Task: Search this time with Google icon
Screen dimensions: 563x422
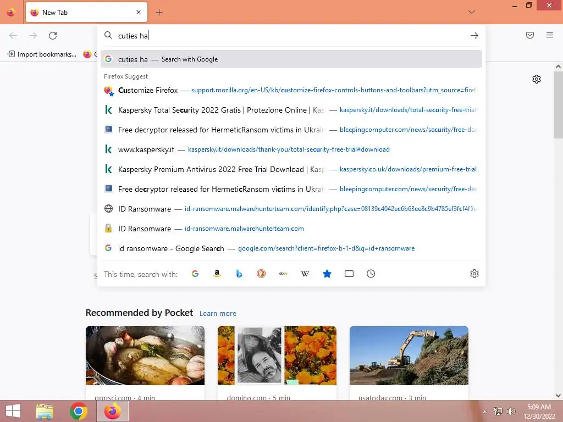Action: click(x=195, y=274)
